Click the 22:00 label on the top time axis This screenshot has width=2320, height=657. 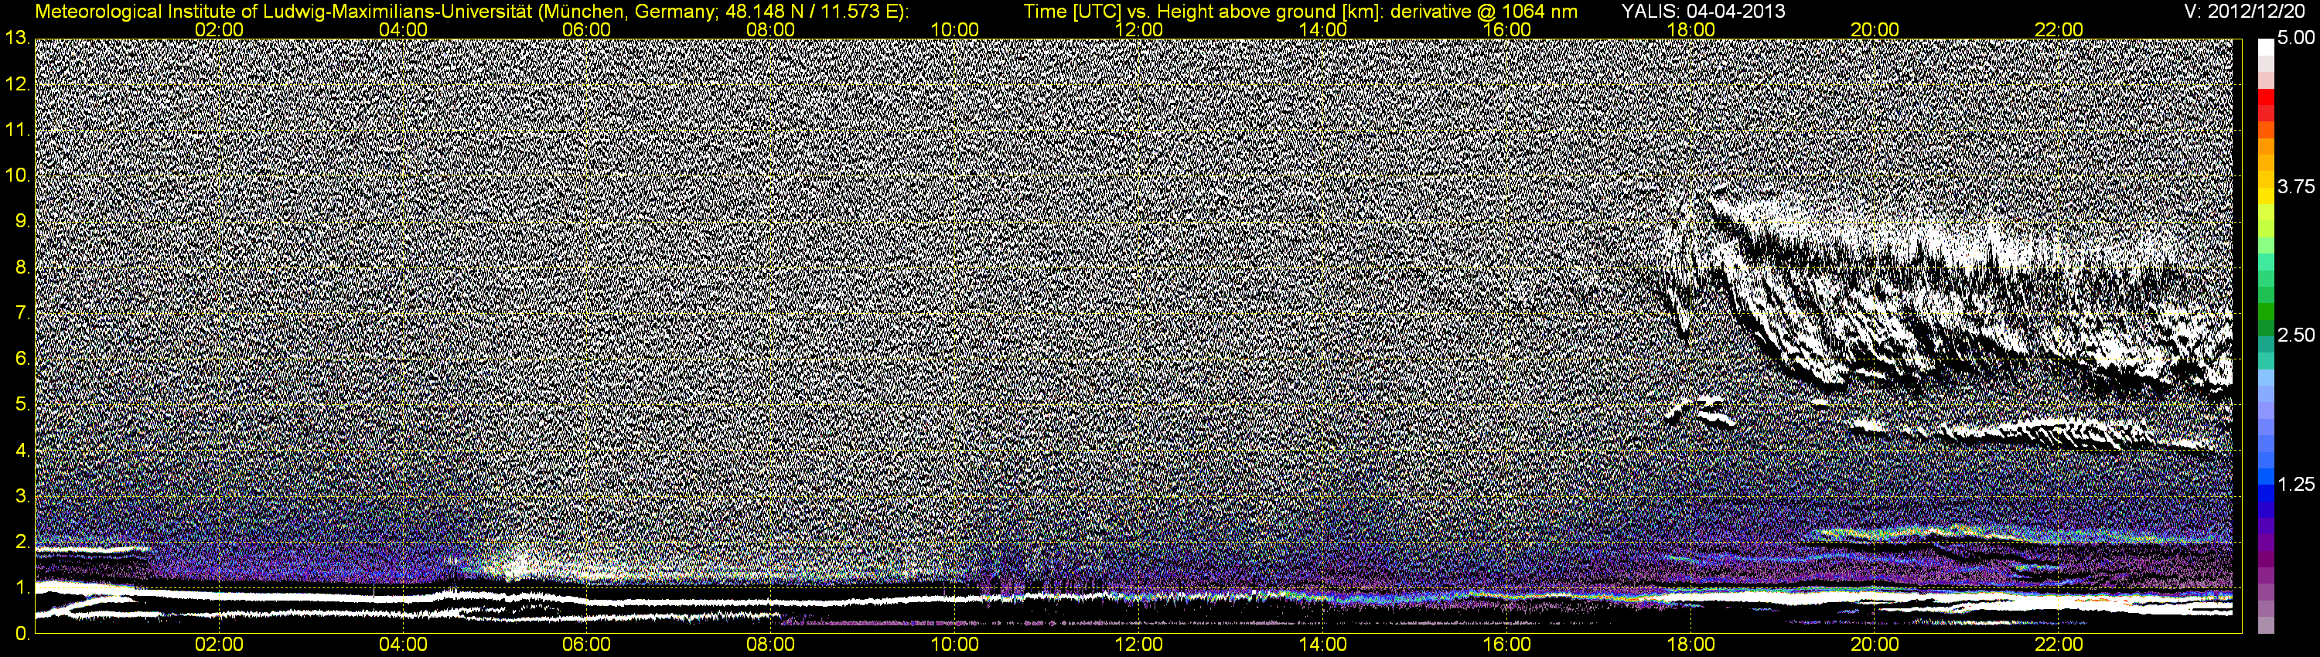[2059, 29]
